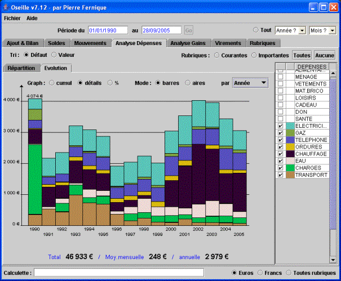Image resolution: width=341 pixels, height=281 pixels.
Task: Switch to the Ajout & Bilan tab
Action: point(23,43)
